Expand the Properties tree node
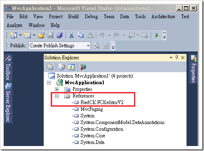This screenshot has width=204, height=151. [57, 89]
